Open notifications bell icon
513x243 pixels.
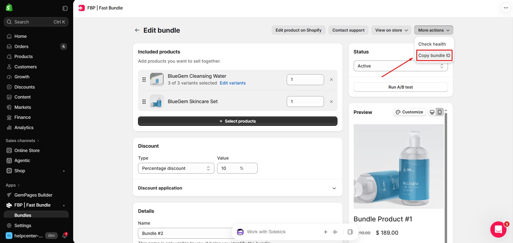(x=65, y=235)
